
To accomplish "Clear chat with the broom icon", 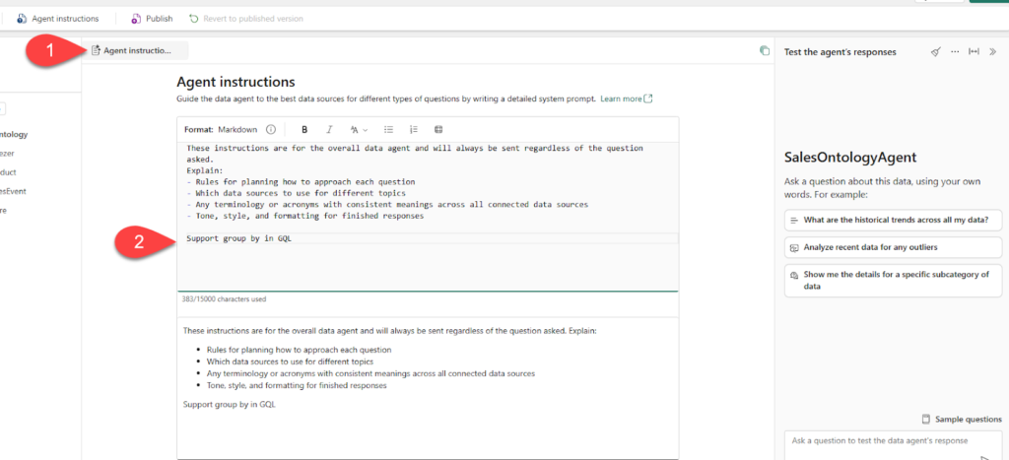I will 935,51.
